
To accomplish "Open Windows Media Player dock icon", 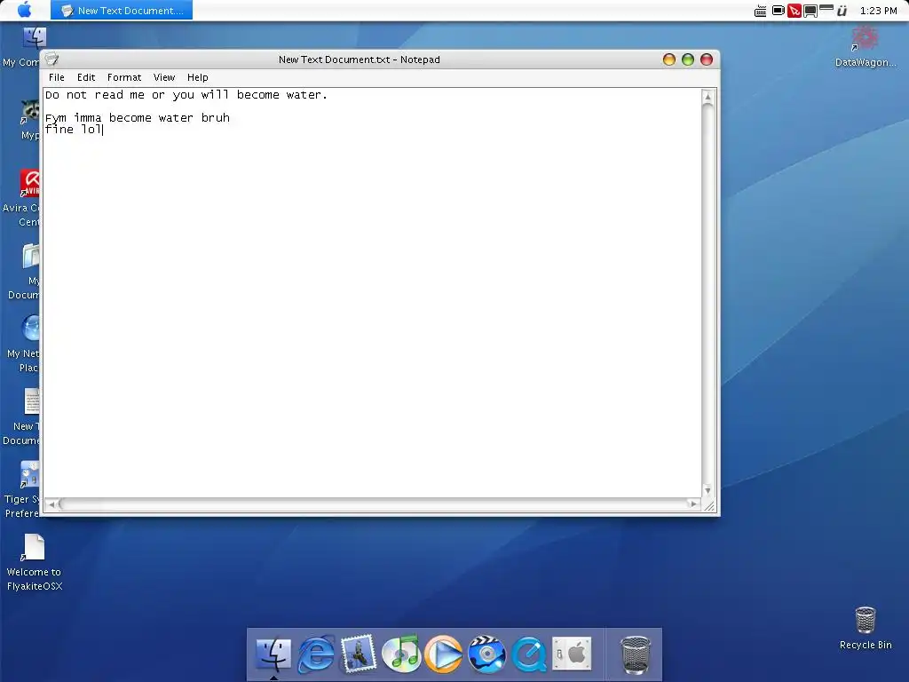I will point(444,654).
